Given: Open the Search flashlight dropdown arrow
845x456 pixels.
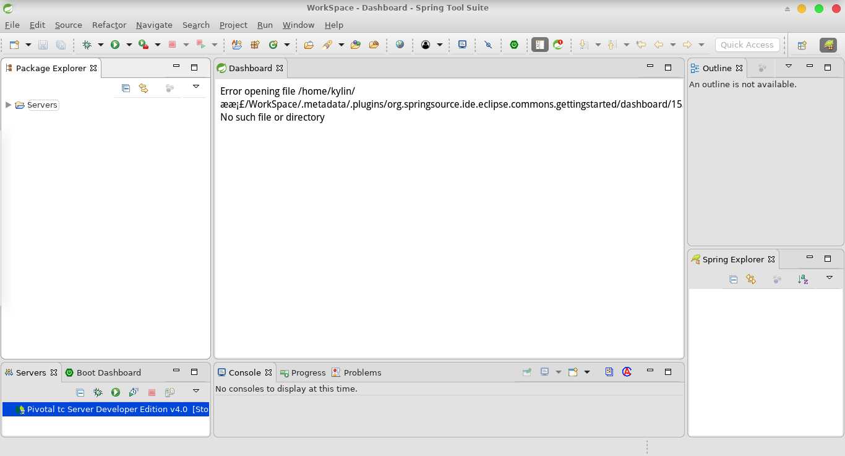Looking at the screenshot, I should [341, 45].
